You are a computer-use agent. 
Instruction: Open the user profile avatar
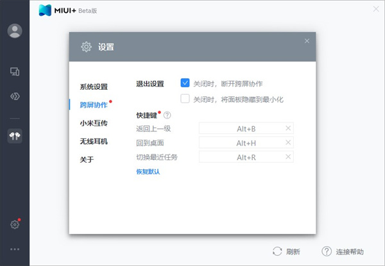[x=15, y=31]
